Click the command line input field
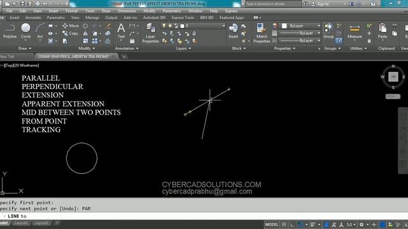The image size is (408, 229). pos(204,216)
